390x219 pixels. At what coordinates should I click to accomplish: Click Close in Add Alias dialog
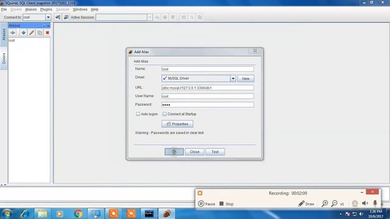pyautogui.click(x=194, y=151)
